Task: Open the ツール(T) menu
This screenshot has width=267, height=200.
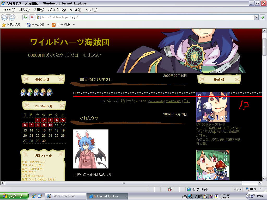Action: point(76,10)
